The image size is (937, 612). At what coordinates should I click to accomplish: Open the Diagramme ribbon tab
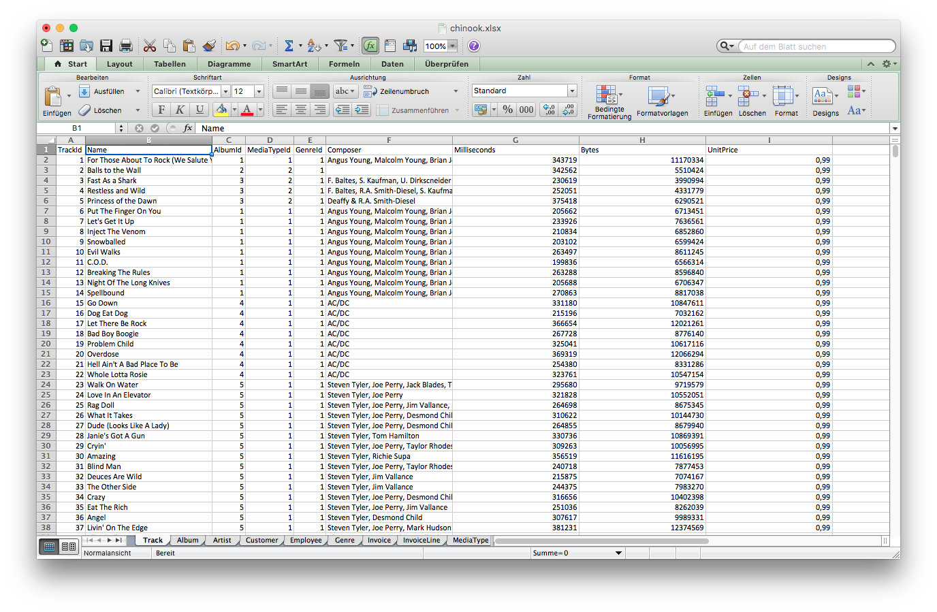(229, 63)
